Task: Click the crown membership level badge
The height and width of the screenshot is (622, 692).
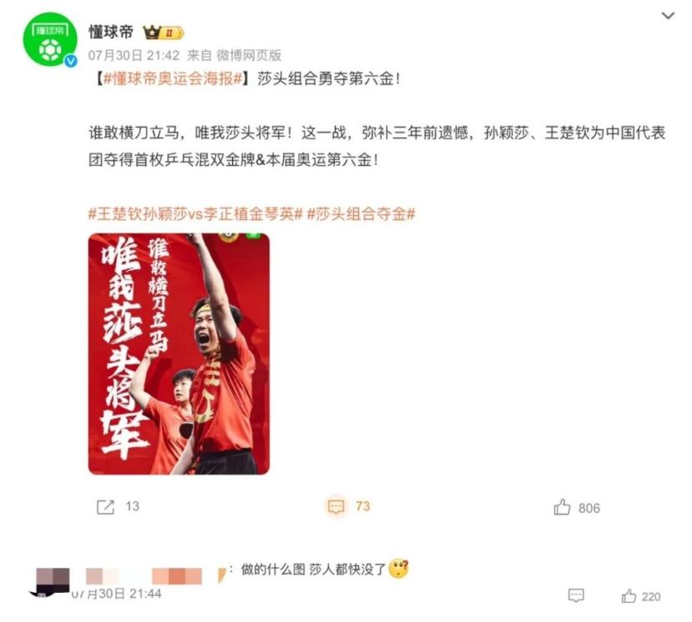Action: tap(164, 33)
